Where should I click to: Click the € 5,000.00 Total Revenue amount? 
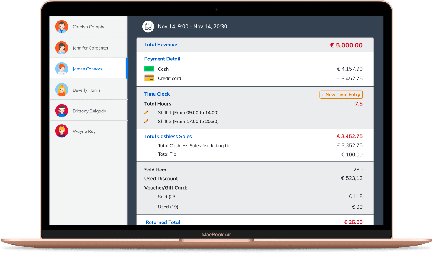(x=346, y=45)
